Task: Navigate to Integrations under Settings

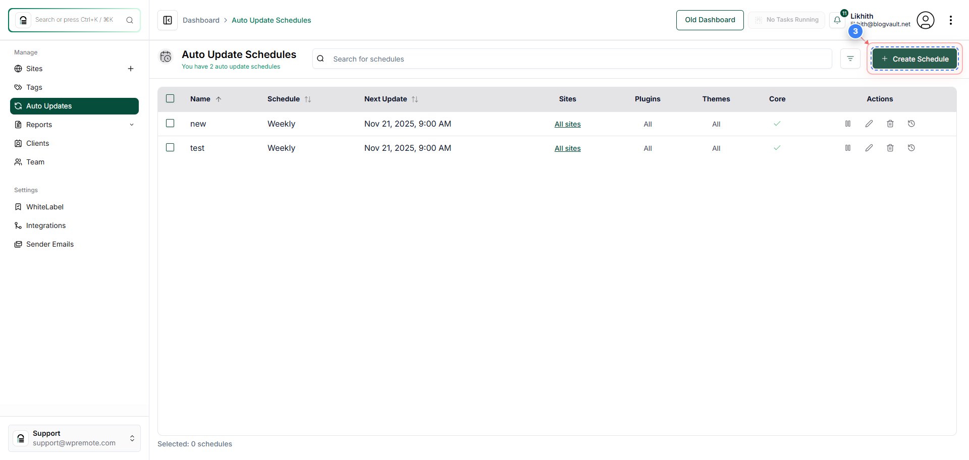Action: [45, 225]
